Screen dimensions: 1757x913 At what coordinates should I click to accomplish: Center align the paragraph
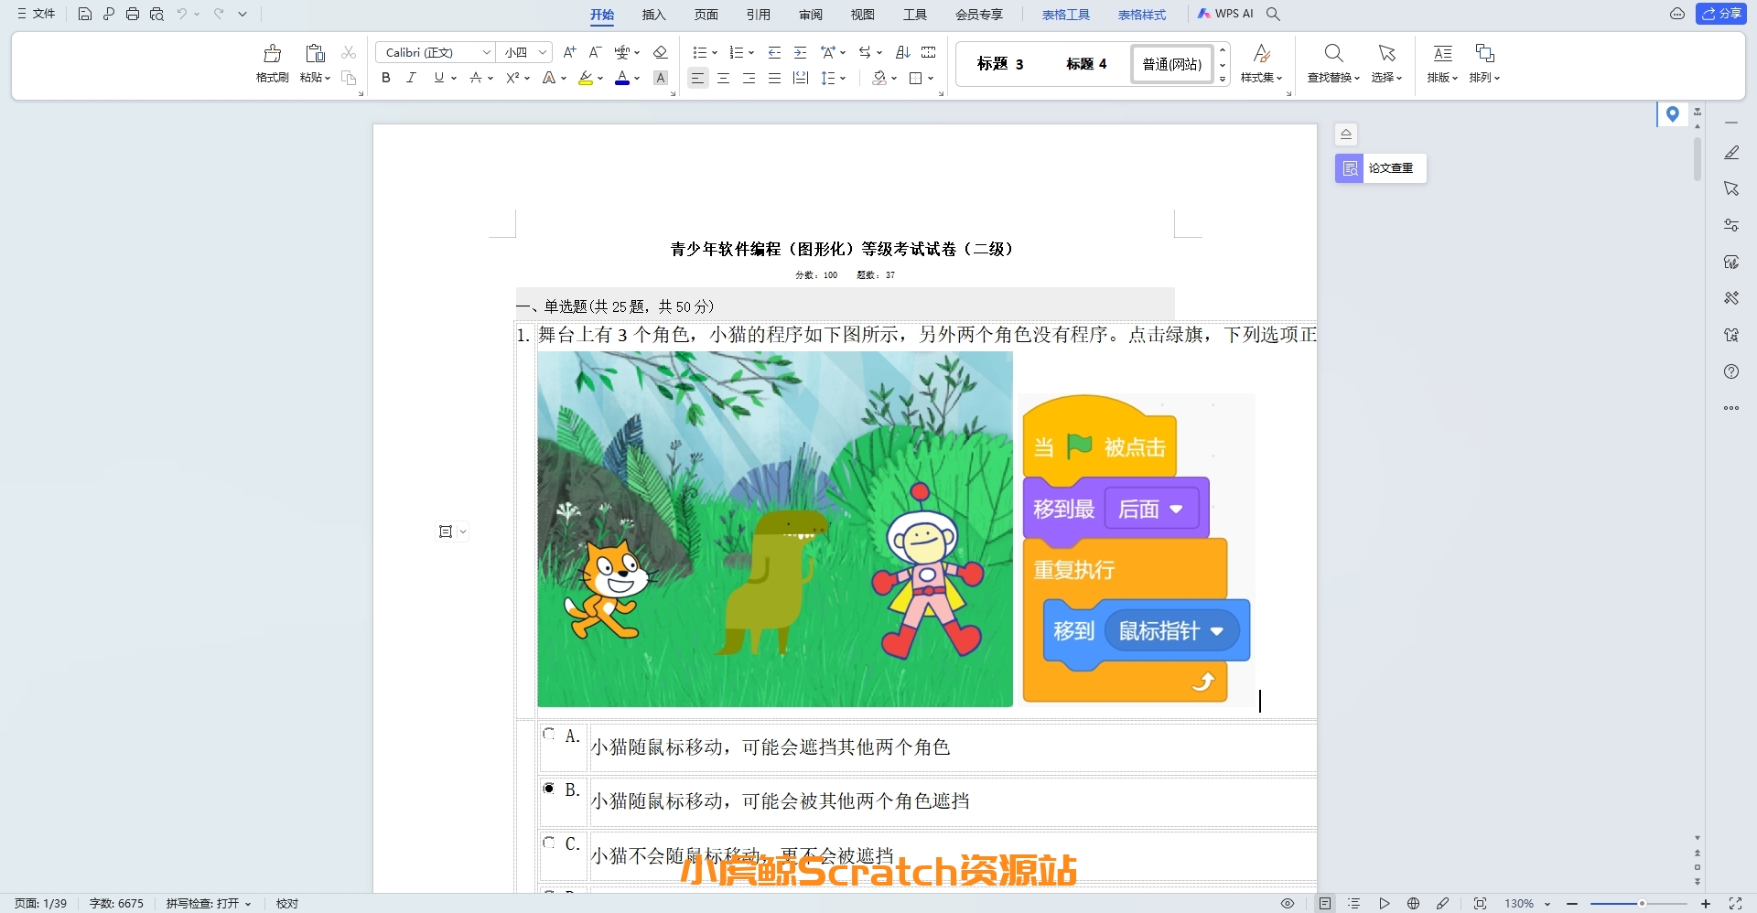click(723, 78)
